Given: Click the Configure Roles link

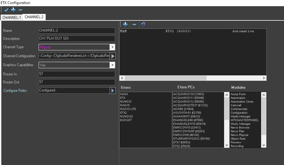Looking at the screenshot, I should pyautogui.click(x=15, y=91).
